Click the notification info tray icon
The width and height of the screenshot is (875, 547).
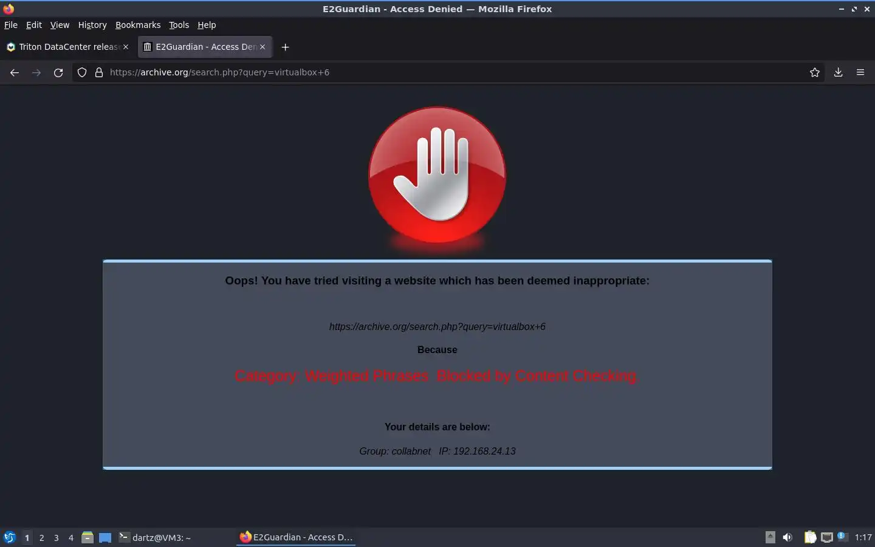tap(842, 536)
